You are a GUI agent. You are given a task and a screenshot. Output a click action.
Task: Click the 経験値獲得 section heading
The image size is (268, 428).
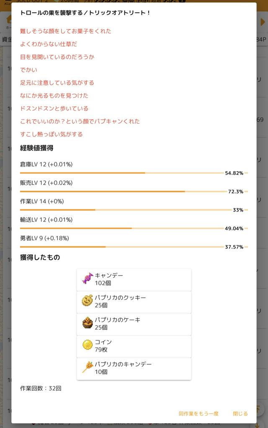[x=36, y=148]
